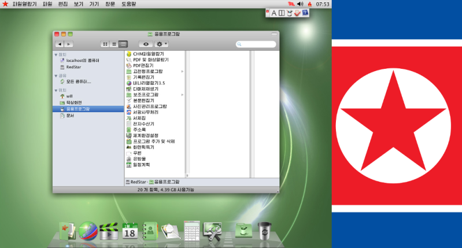Open system tools wrench icon in dock
This screenshot has height=248, width=462.
pyautogui.click(x=212, y=231)
